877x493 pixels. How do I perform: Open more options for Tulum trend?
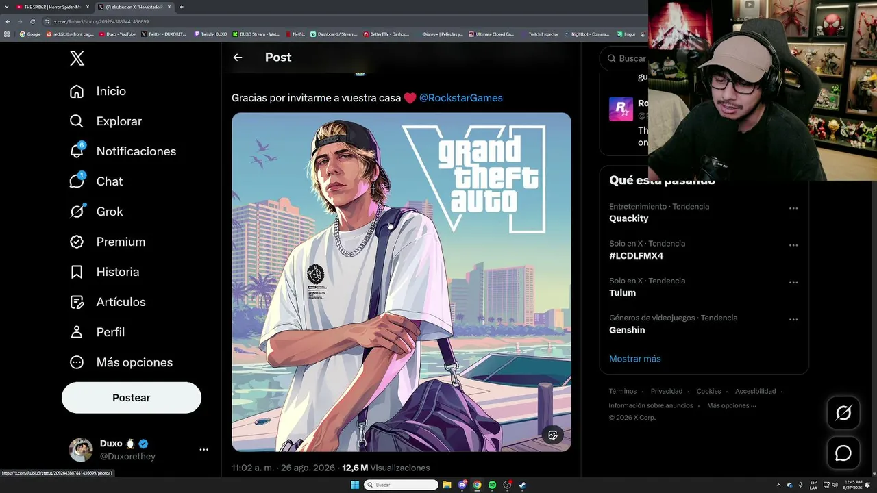(x=793, y=282)
